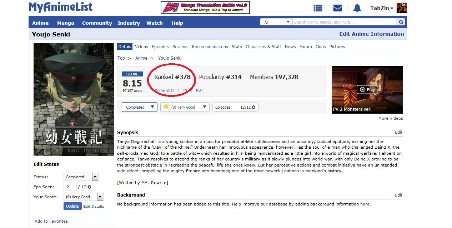Switch to the News tab
Image resolution: width=452 pixels, height=228 pixels.
290,47
